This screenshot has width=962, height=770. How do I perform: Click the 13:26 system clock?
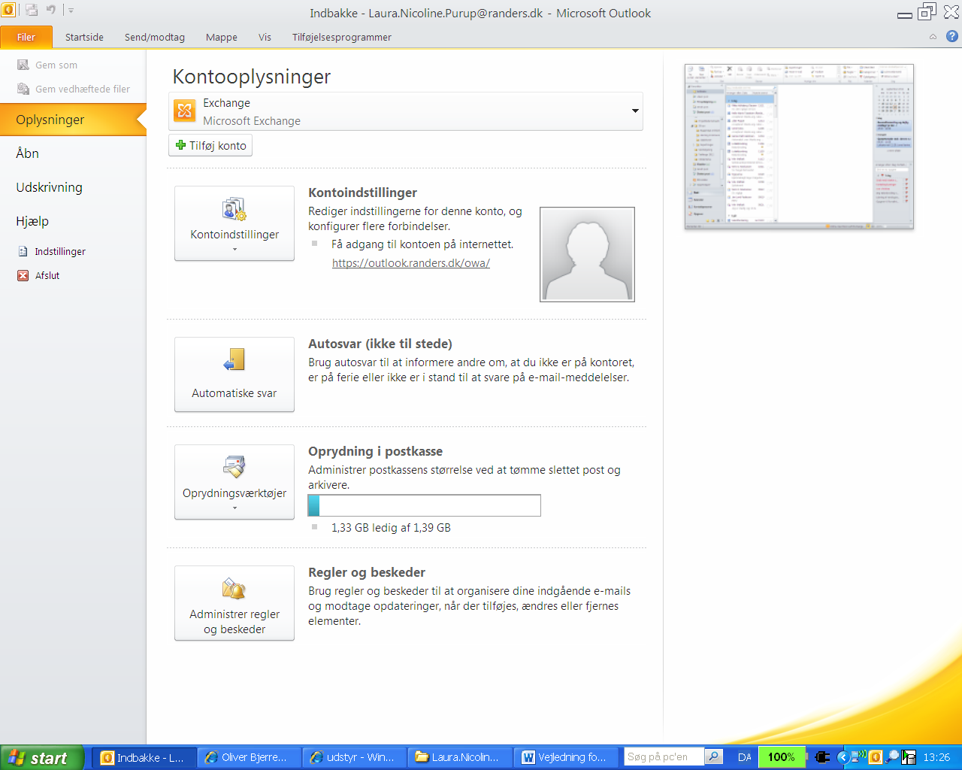tap(936, 757)
